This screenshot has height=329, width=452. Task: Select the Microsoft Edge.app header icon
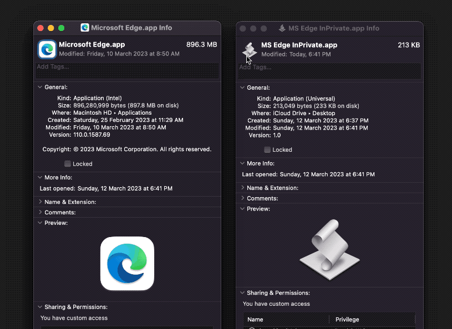[47, 49]
